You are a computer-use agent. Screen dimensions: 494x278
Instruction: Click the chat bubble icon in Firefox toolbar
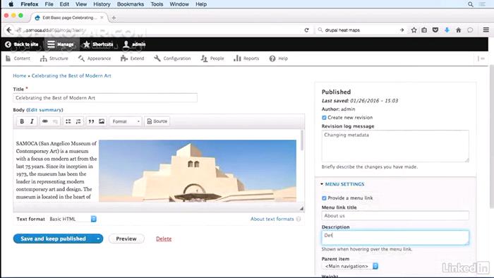[x=470, y=30]
